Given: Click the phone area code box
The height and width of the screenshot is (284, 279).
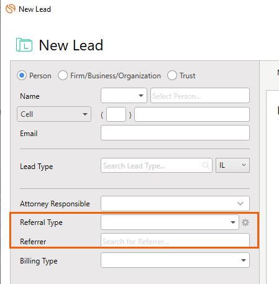Looking at the screenshot, I should point(116,114).
